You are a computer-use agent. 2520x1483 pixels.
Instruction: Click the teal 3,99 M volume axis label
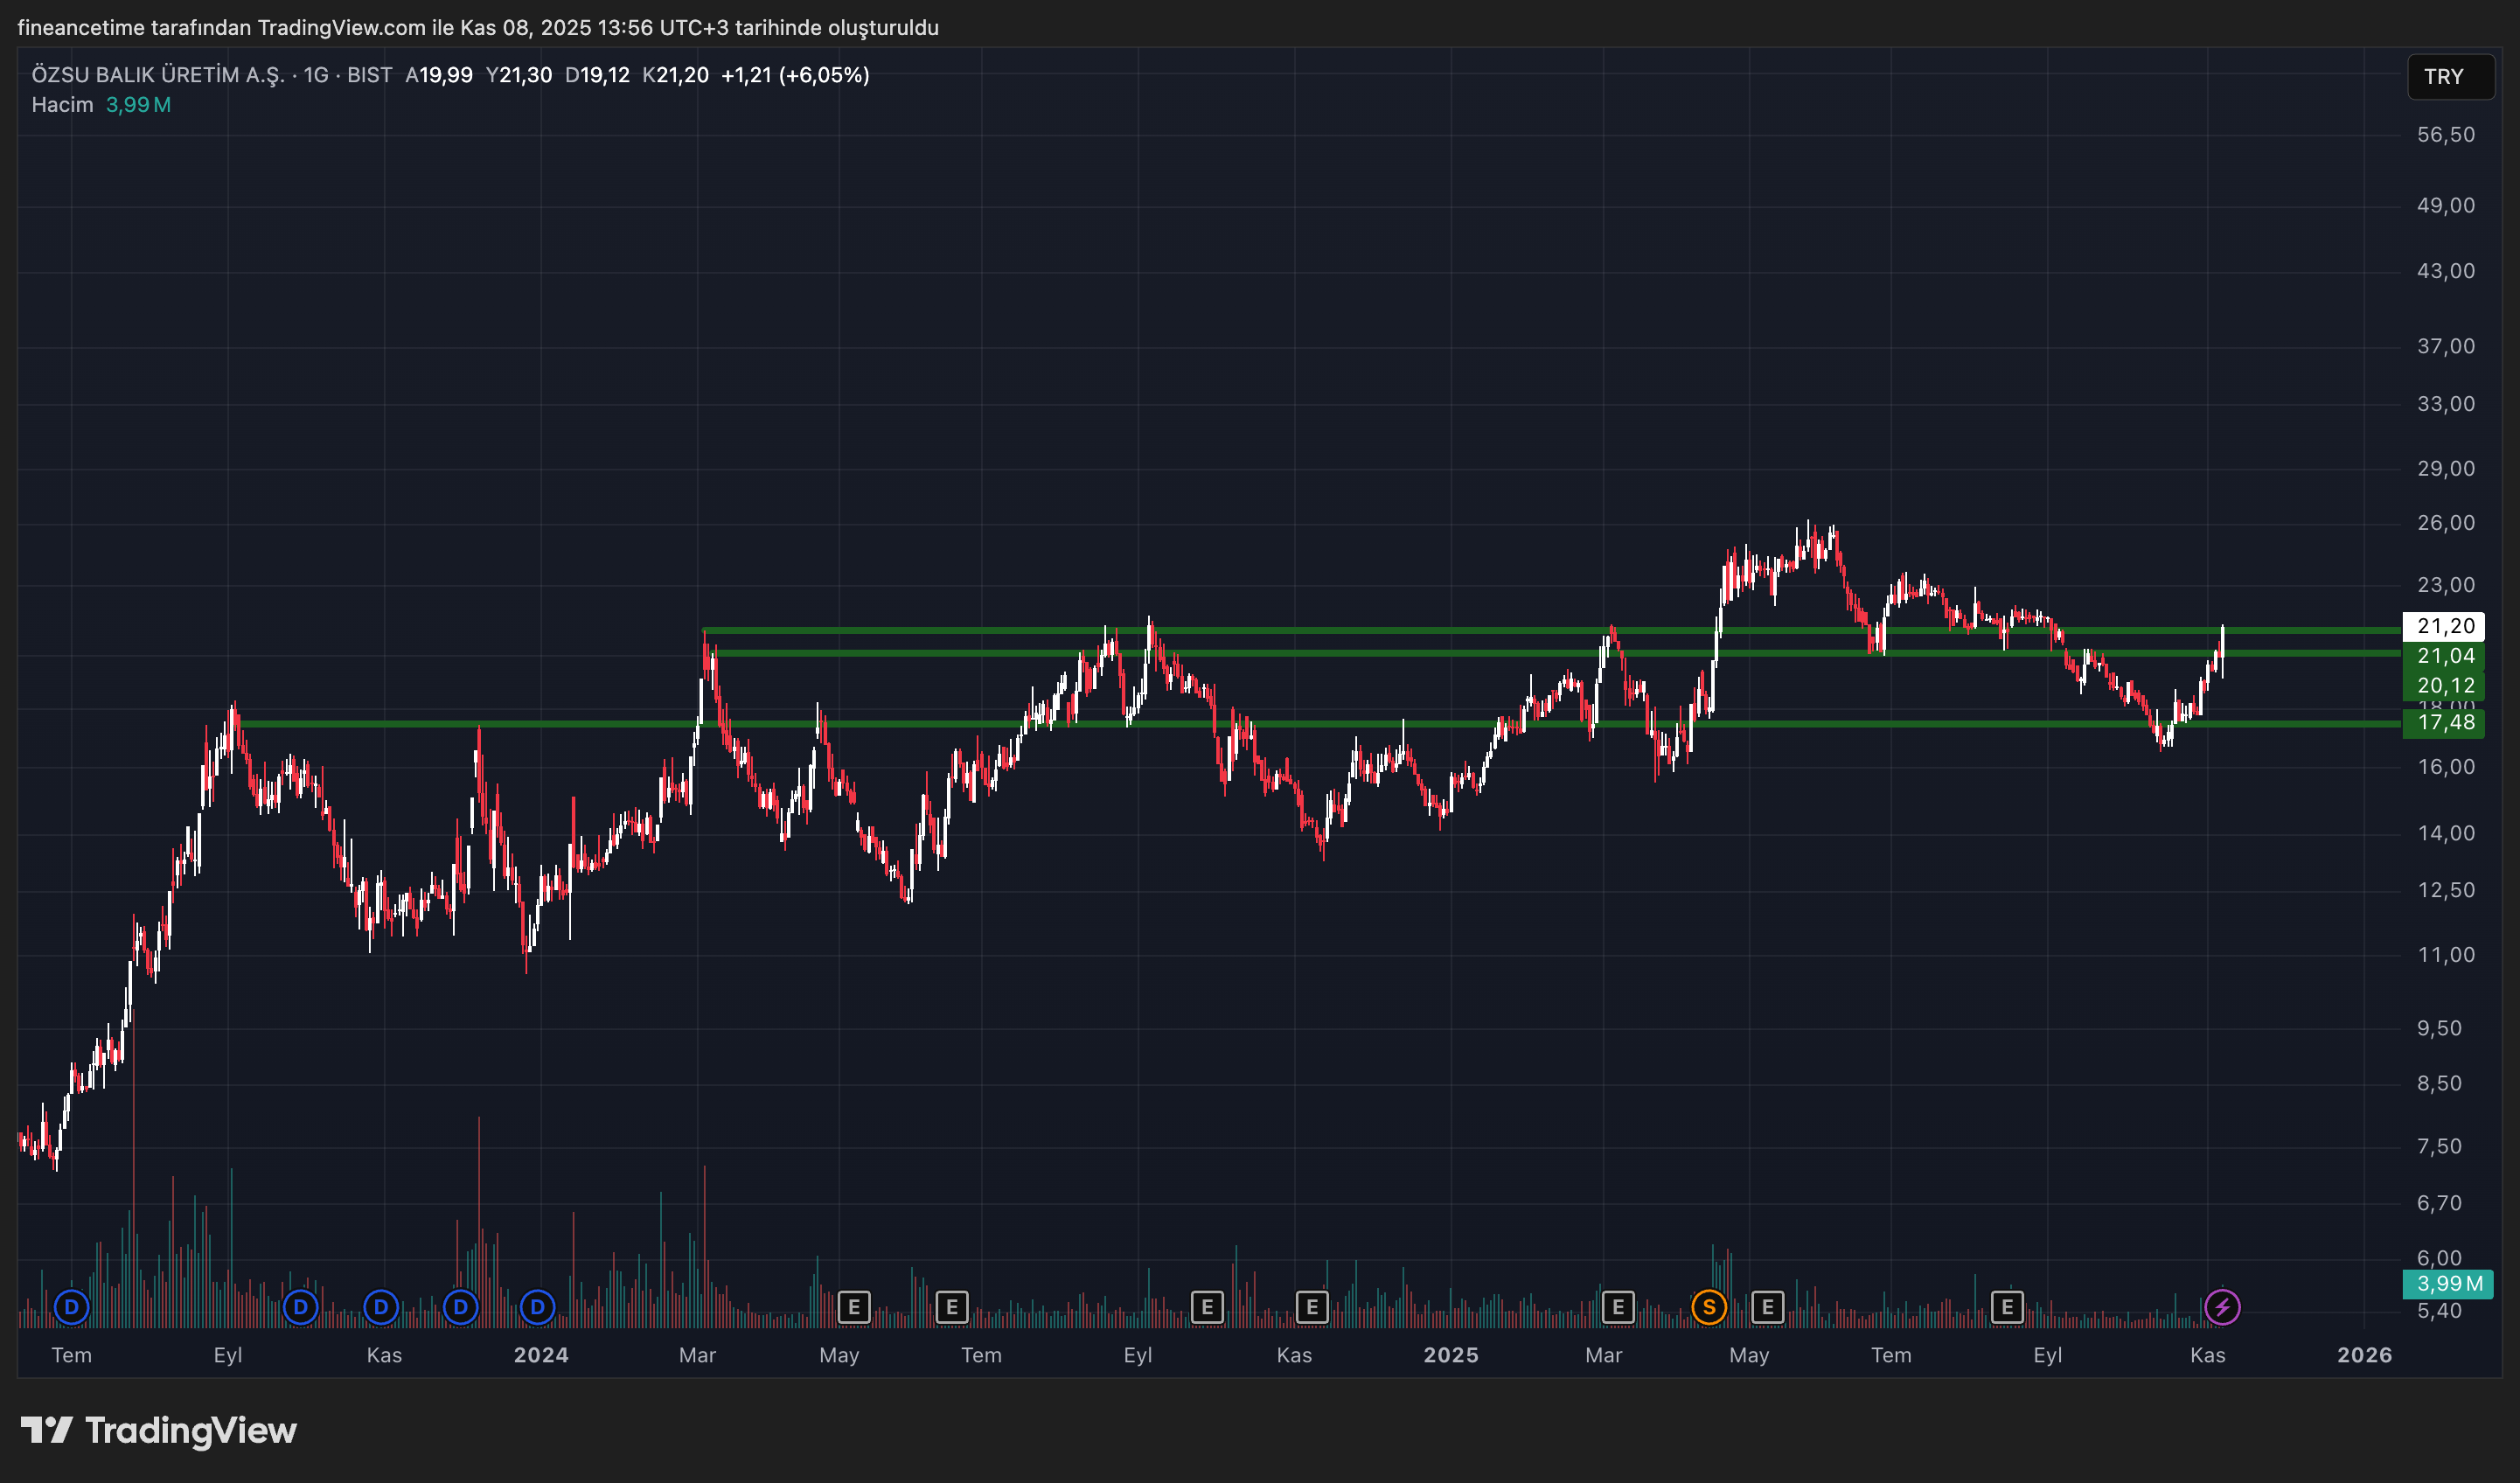(x=2447, y=1284)
